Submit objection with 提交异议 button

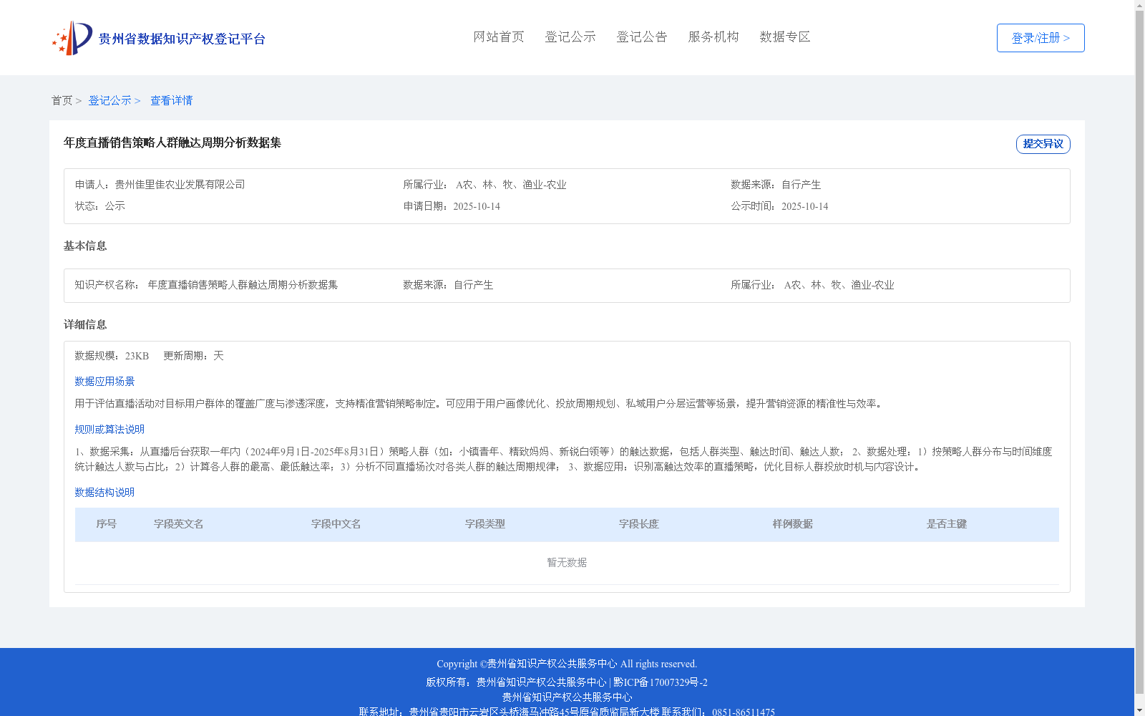(x=1043, y=144)
